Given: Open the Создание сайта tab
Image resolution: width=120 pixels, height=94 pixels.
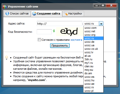Looking at the screenshot, I should point(47,13).
